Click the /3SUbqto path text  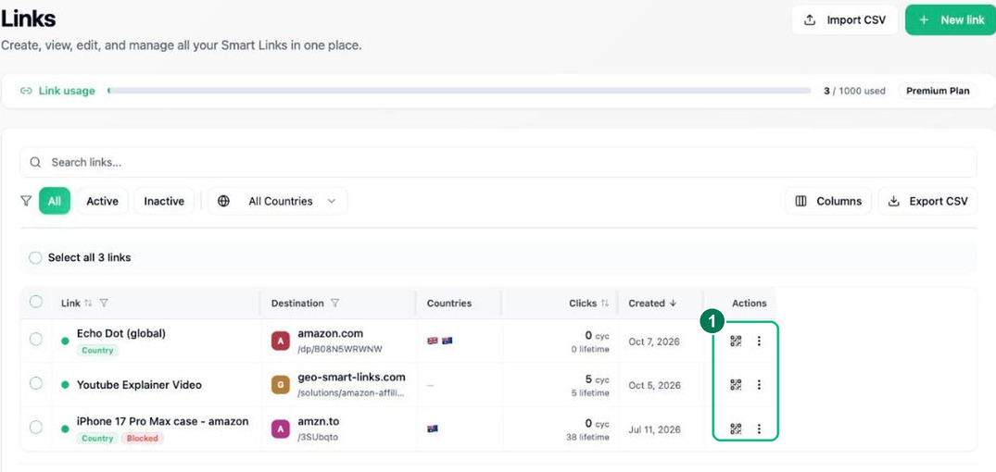318,437
